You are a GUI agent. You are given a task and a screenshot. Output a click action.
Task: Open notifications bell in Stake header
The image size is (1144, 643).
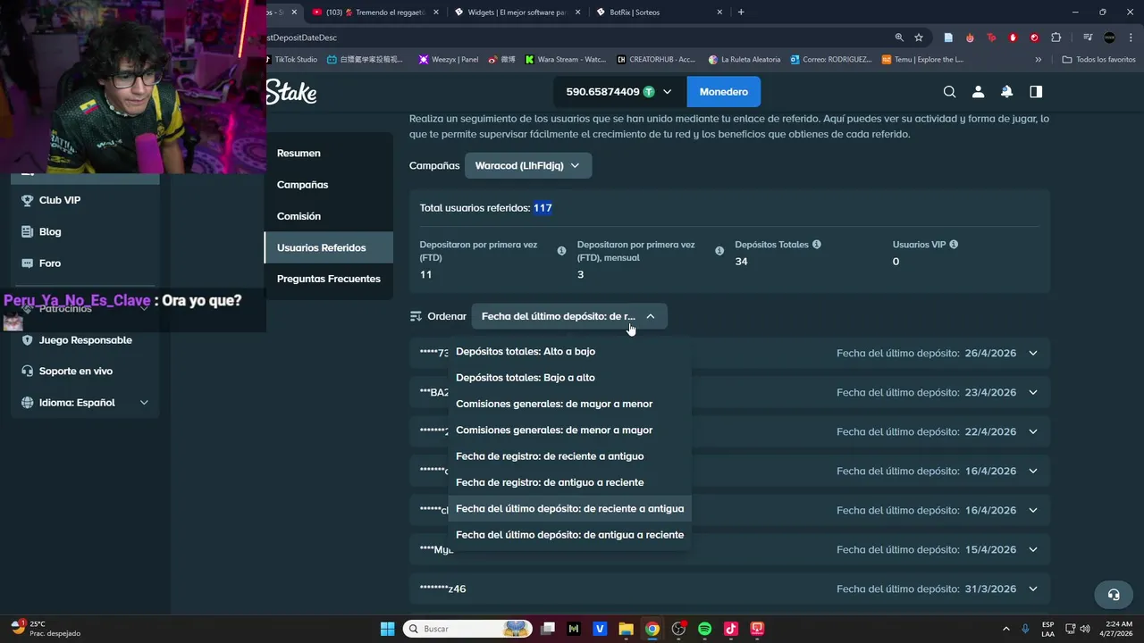click(1006, 92)
